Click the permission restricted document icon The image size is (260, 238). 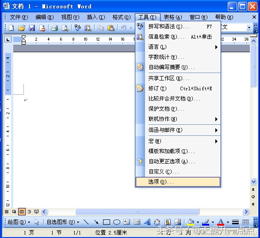(42, 28)
